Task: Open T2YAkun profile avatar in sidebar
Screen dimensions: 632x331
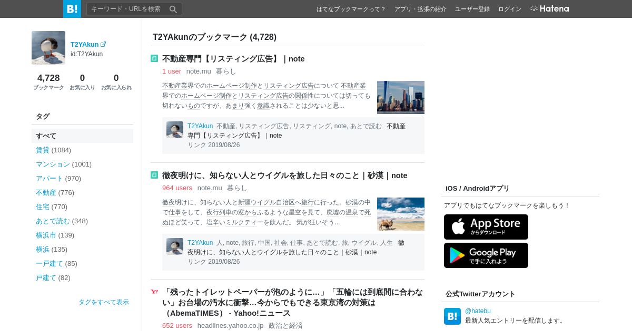Action: (x=48, y=48)
